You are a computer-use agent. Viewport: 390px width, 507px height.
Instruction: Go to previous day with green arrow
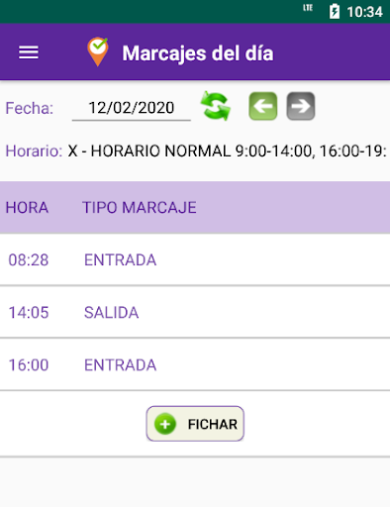[x=263, y=106]
